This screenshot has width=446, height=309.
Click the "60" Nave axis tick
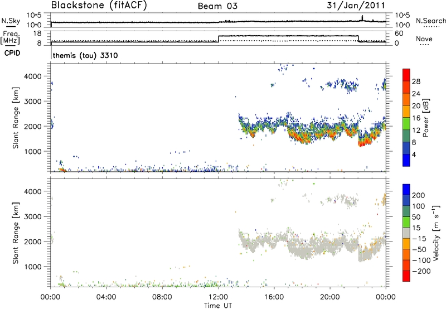399,33
